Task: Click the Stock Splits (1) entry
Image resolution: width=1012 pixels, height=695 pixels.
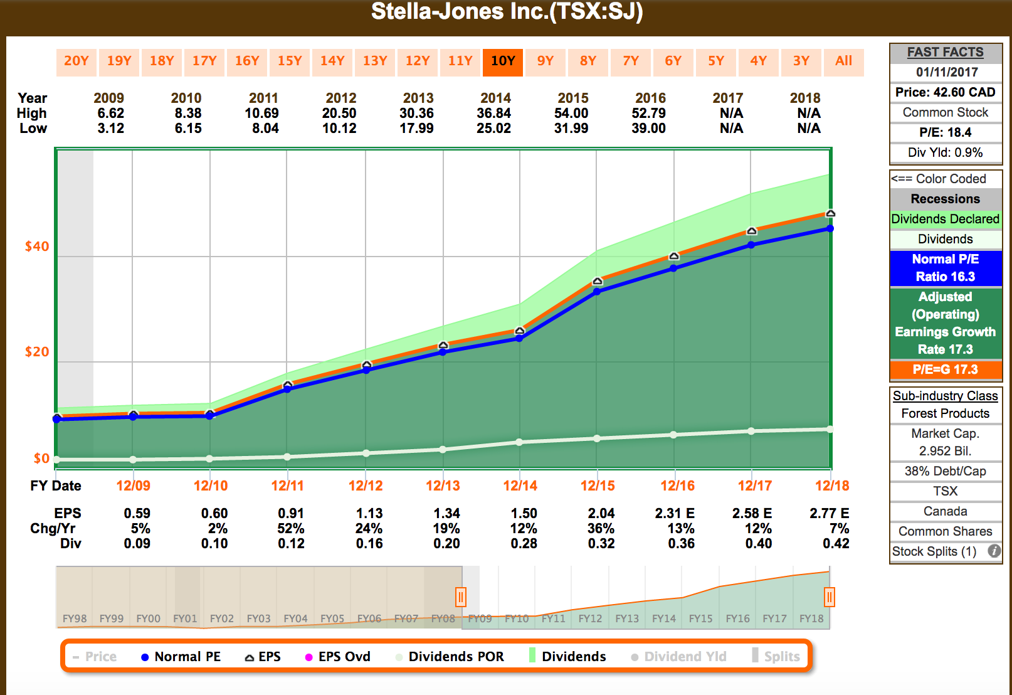Action: point(934,551)
